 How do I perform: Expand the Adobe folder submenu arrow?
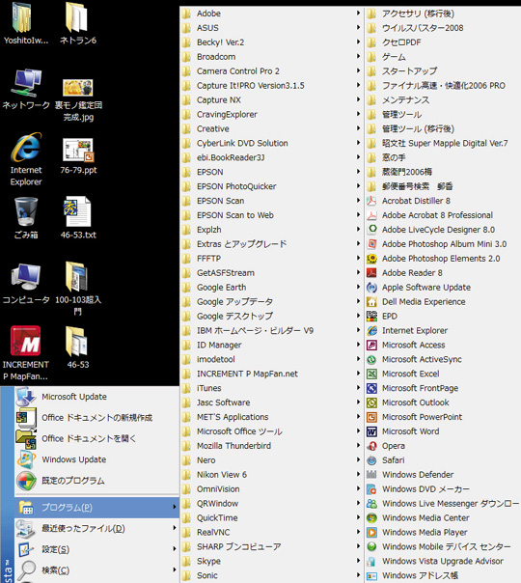tap(358, 13)
